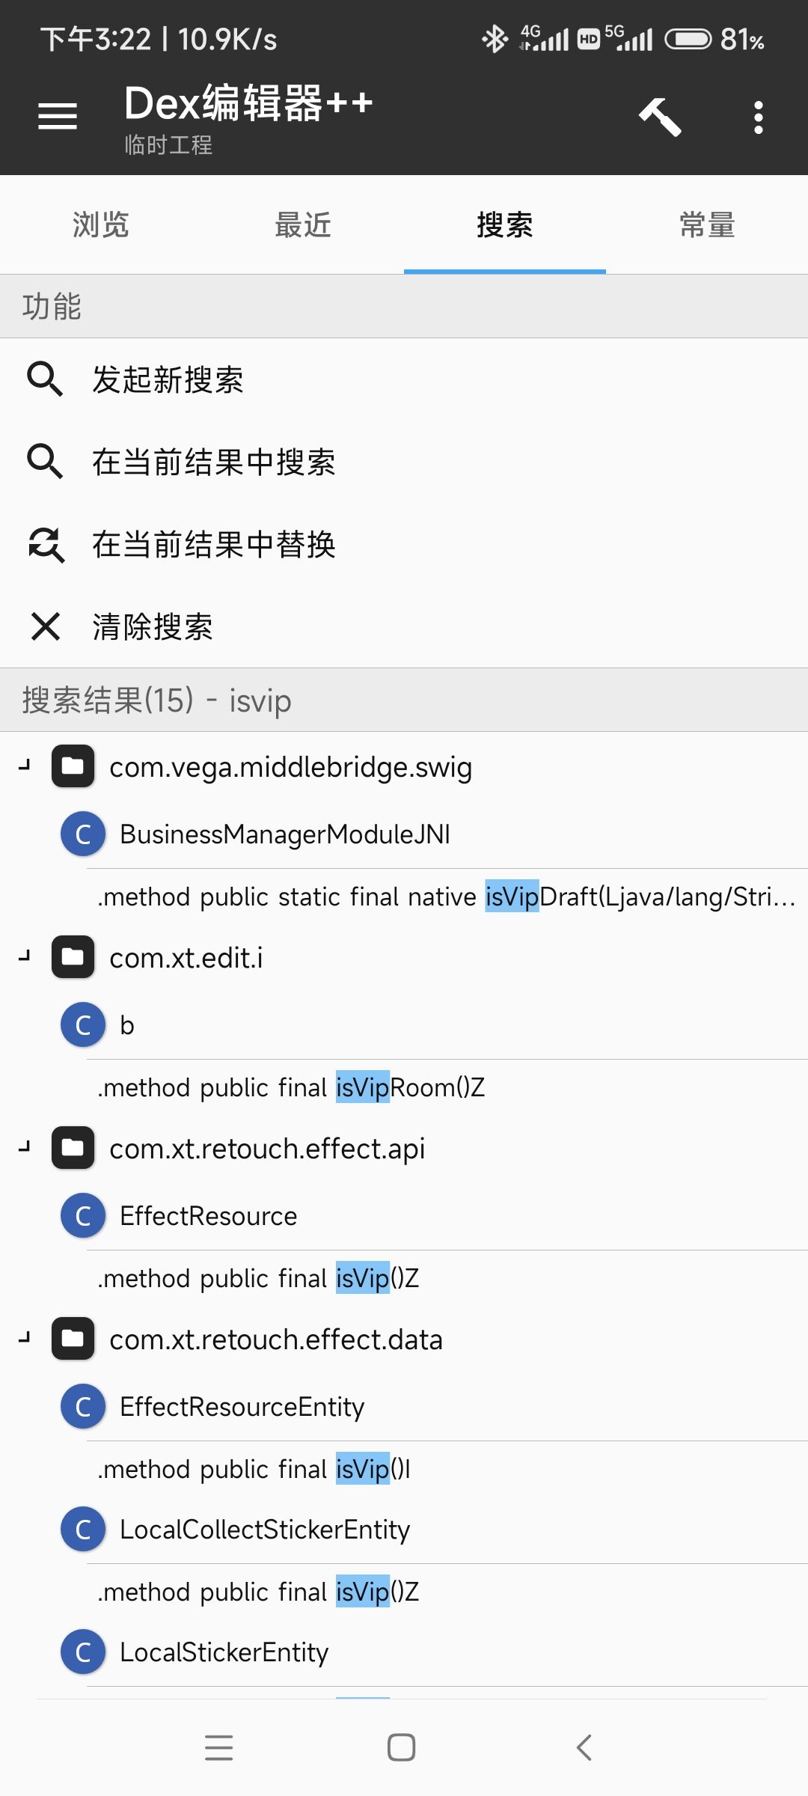808x1796 pixels.
Task: Collapse the com.vega.middlebridge.swig package
Action: 25,766
